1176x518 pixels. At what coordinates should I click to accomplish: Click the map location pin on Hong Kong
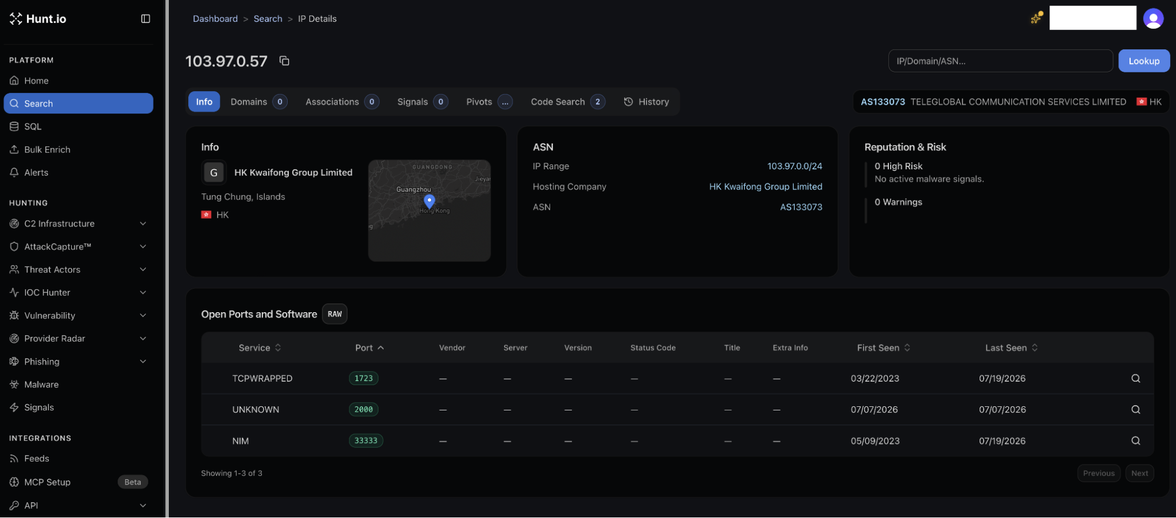coord(429,202)
